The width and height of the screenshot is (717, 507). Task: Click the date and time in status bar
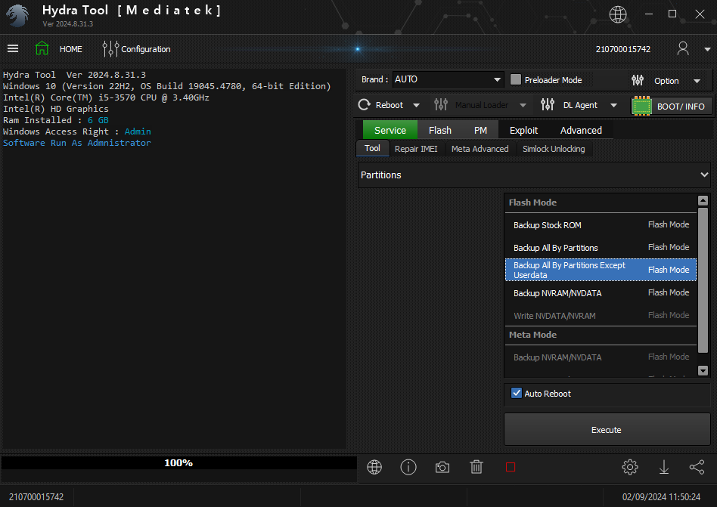pos(661,496)
